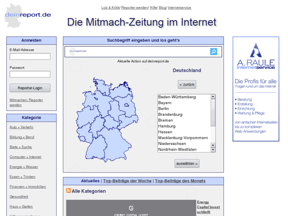288x216 pixels.
Task: Open the Reporter werden header link
Action: click(135, 8)
